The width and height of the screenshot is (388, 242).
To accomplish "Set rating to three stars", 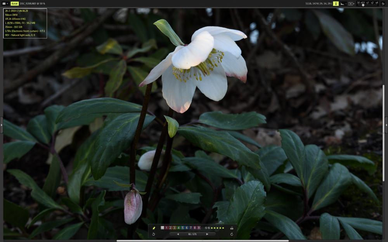I will click(218, 228).
